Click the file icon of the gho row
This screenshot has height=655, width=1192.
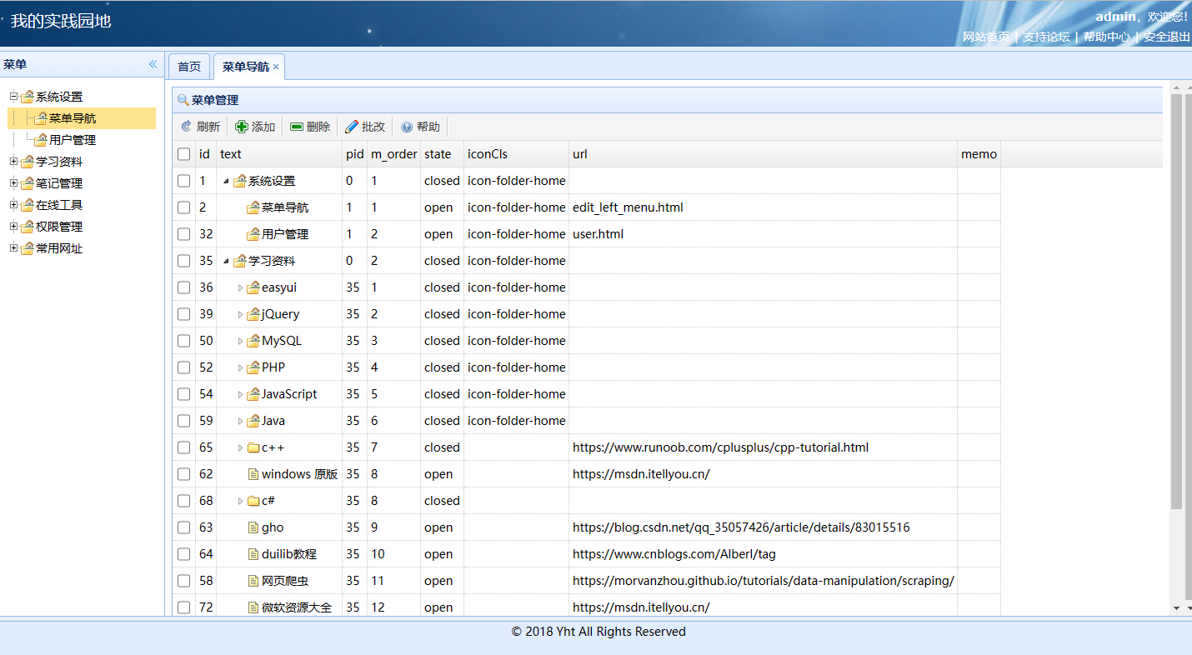253,527
